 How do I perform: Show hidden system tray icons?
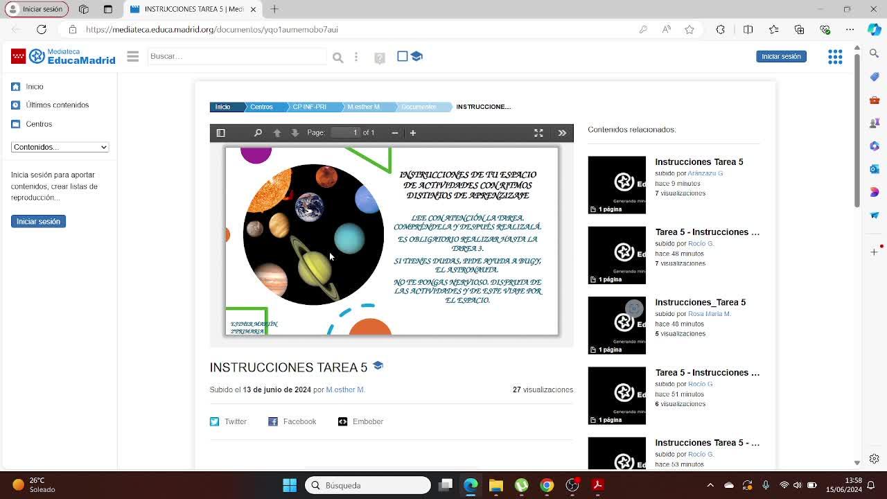(710, 485)
